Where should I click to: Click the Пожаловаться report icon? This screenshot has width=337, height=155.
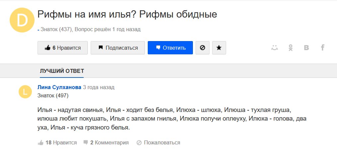(x=139, y=143)
